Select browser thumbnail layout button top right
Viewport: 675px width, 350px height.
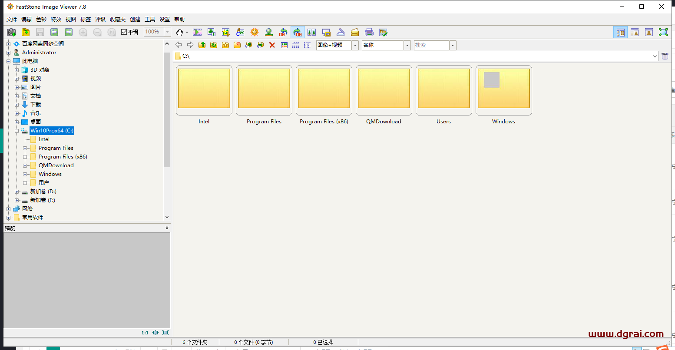pos(620,32)
